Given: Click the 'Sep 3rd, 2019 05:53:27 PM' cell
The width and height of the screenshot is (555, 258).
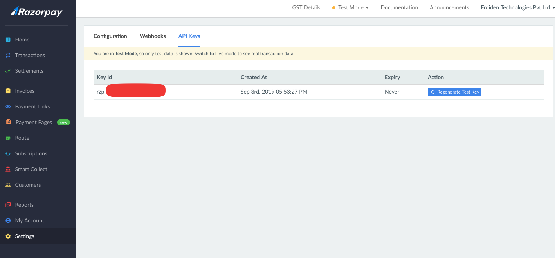Looking at the screenshot, I should (x=274, y=92).
